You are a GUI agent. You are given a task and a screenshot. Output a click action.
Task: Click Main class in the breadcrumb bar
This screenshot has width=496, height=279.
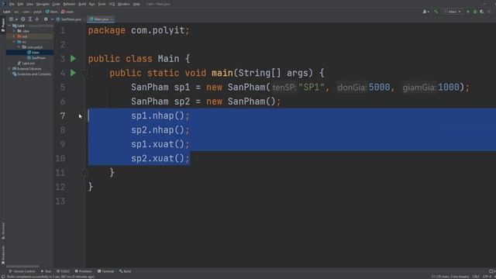52,12
